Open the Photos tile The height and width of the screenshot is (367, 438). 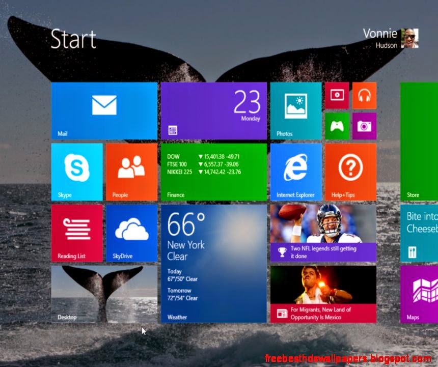pyautogui.click(x=296, y=111)
